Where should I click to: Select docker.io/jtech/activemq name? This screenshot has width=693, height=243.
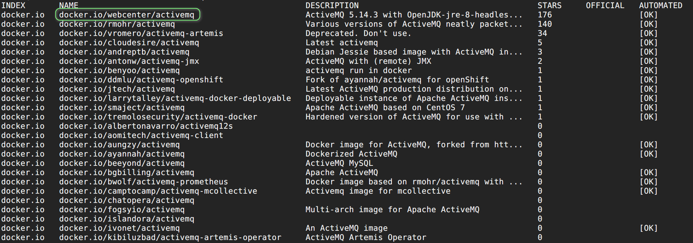[x=117, y=89]
